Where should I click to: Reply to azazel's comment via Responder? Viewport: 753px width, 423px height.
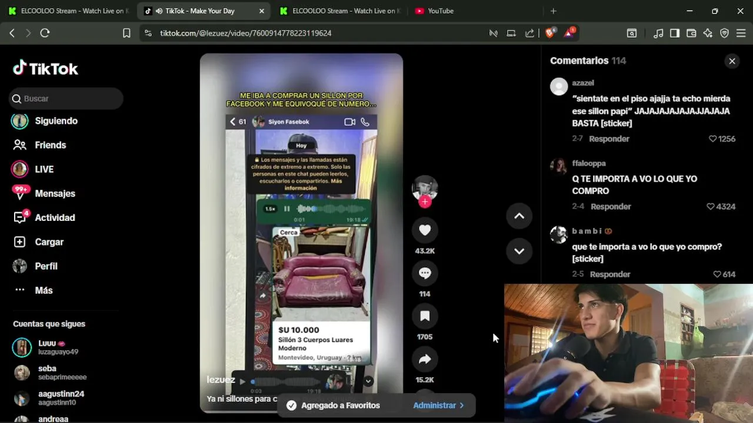click(x=609, y=139)
